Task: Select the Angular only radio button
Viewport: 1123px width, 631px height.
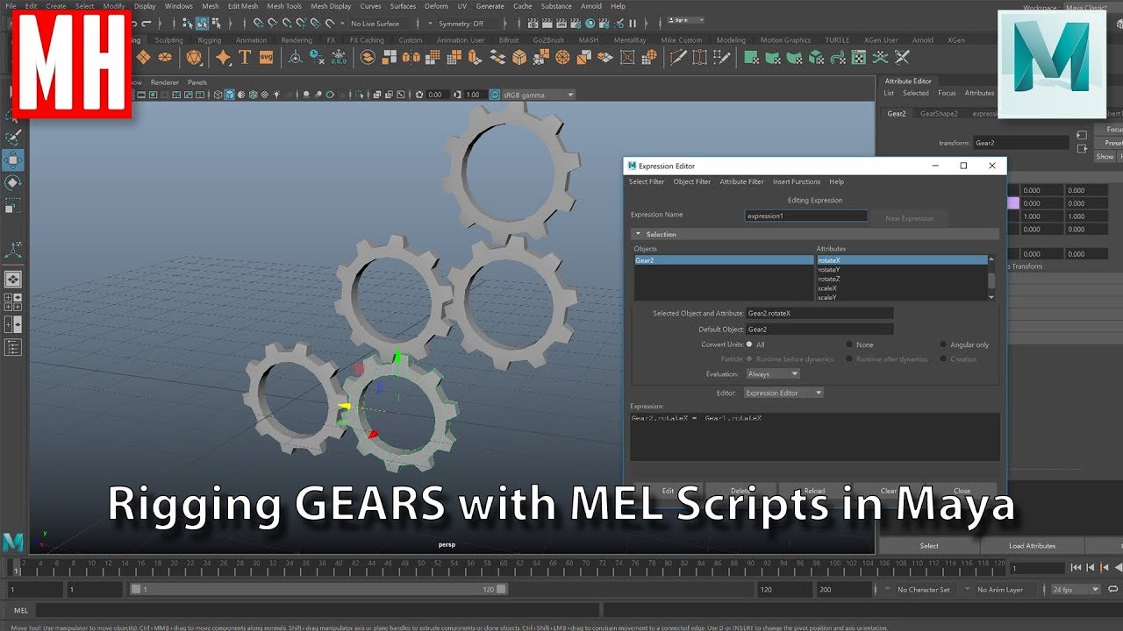Action: click(x=944, y=344)
